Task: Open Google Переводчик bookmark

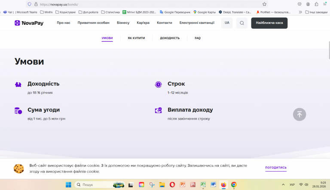Action: click(x=175, y=12)
